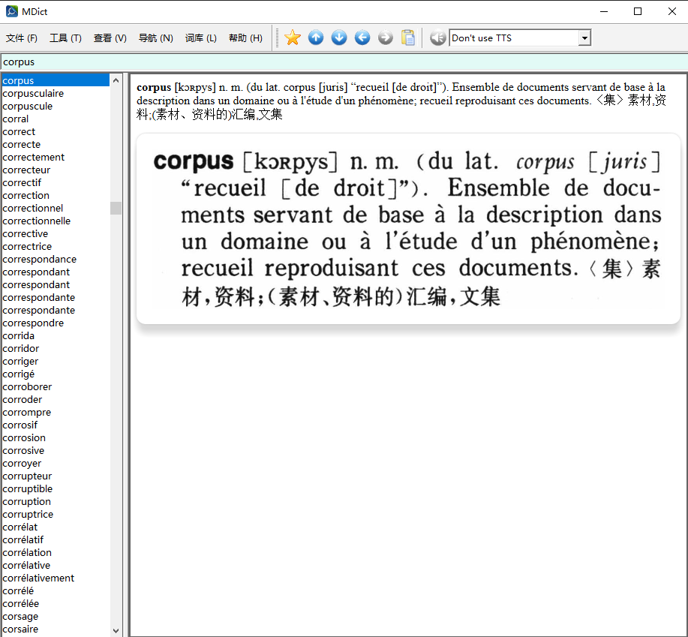Open the 文件 (F) menu
The height and width of the screenshot is (637, 688).
click(x=21, y=38)
